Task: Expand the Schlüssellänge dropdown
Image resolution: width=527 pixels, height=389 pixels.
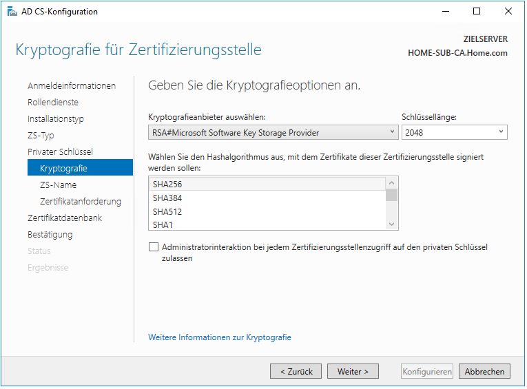Action: [454, 132]
